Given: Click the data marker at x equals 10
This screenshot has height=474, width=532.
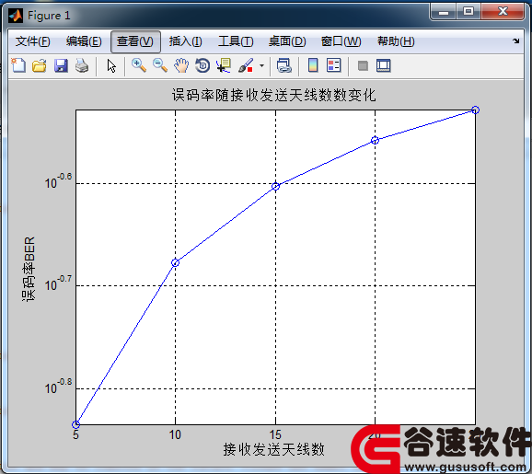Looking at the screenshot, I should (x=176, y=263).
